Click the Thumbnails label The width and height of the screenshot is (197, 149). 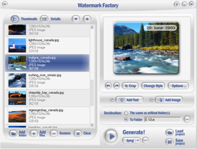(x=29, y=19)
